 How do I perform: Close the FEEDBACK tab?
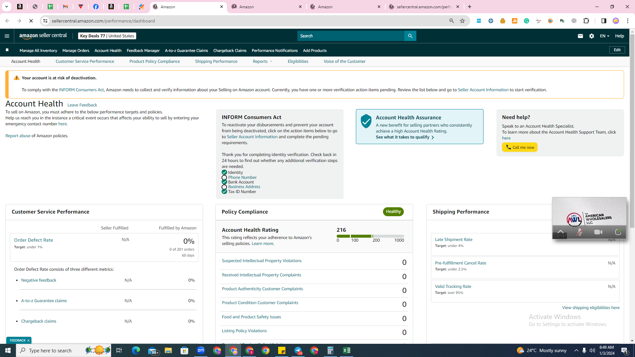point(28,340)
